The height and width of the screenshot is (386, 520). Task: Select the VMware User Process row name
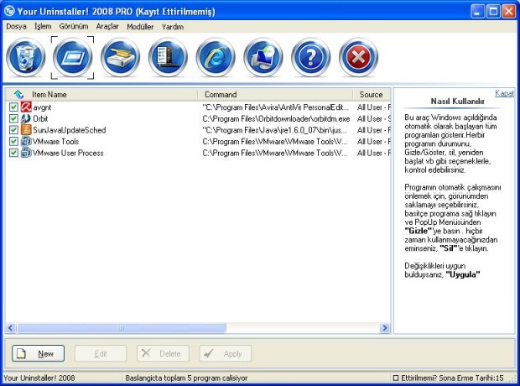coord(68,153)
